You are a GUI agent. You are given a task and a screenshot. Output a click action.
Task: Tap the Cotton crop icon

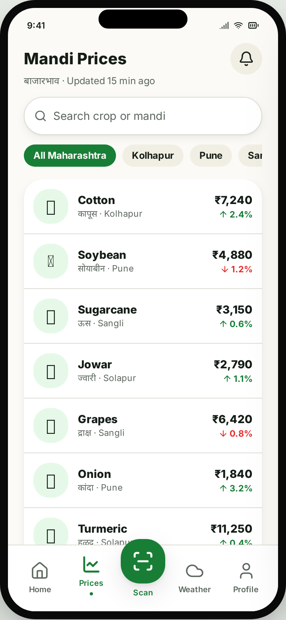click(51, 206)
